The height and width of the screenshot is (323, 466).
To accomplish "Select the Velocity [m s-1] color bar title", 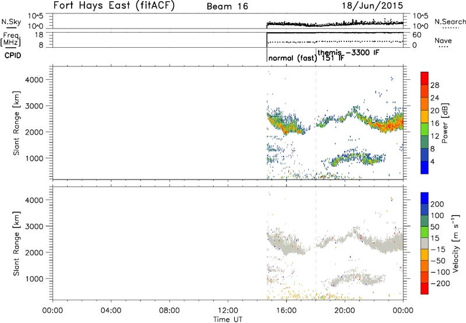I will 456,243.
